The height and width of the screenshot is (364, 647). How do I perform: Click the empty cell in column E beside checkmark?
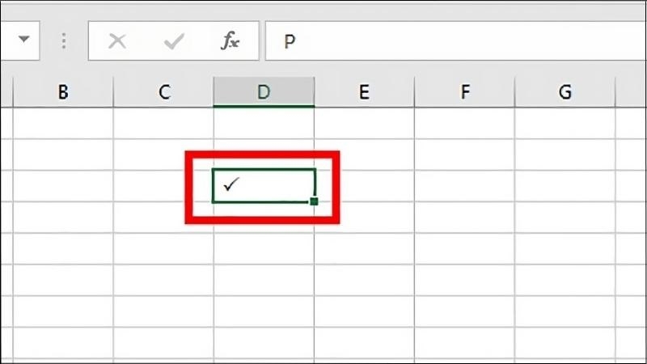pyautogui.click(x=365, y=186)
